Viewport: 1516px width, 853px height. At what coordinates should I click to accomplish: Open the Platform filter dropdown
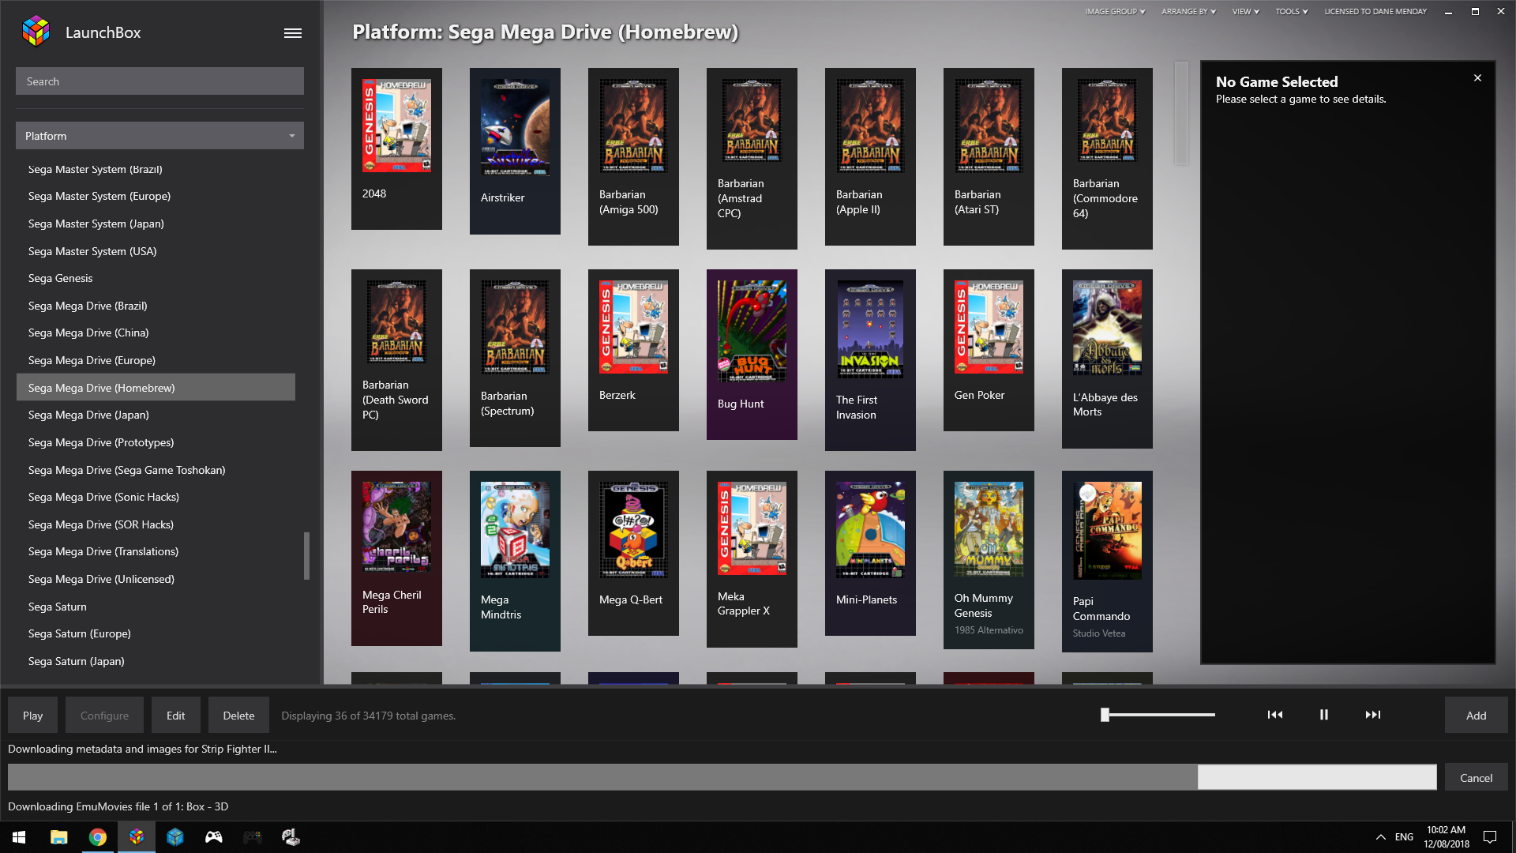point(159,136)
